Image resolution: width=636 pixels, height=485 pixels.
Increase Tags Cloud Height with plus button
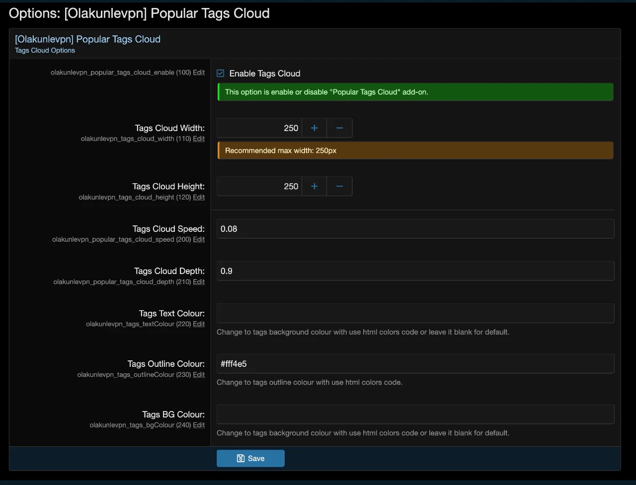point(314,186)
